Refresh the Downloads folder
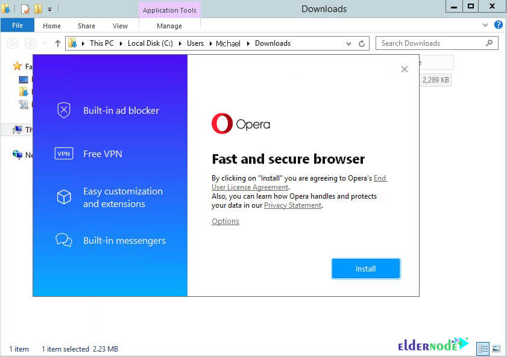This screenshot has height=357, width=507. tap(362, 43)
